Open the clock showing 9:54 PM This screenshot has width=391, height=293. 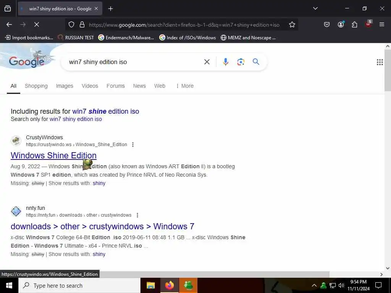[x=359, y=285]
